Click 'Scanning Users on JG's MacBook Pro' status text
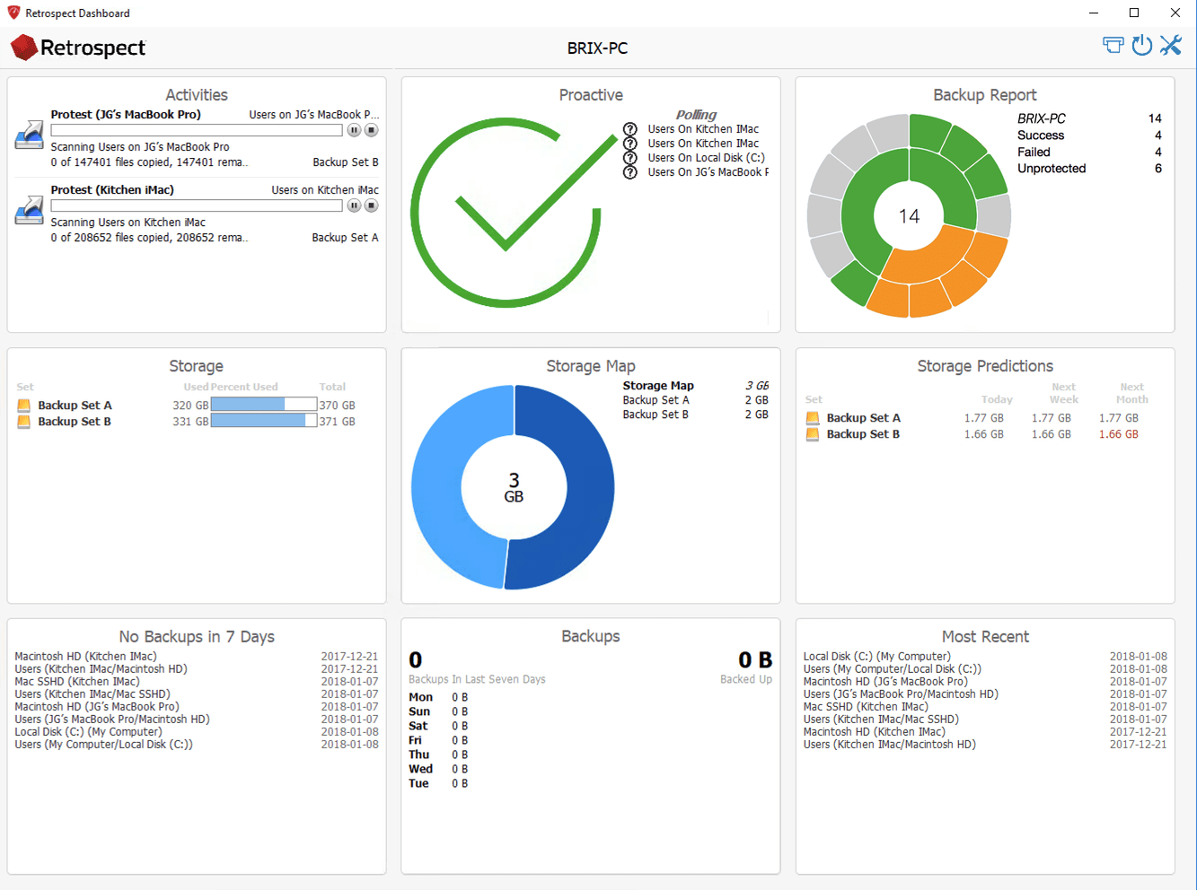This screenshot has width=1197, height=890. point(140,146)
